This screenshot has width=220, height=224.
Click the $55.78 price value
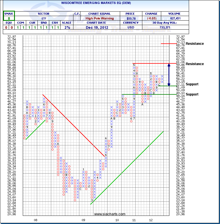tap(130, 18)
